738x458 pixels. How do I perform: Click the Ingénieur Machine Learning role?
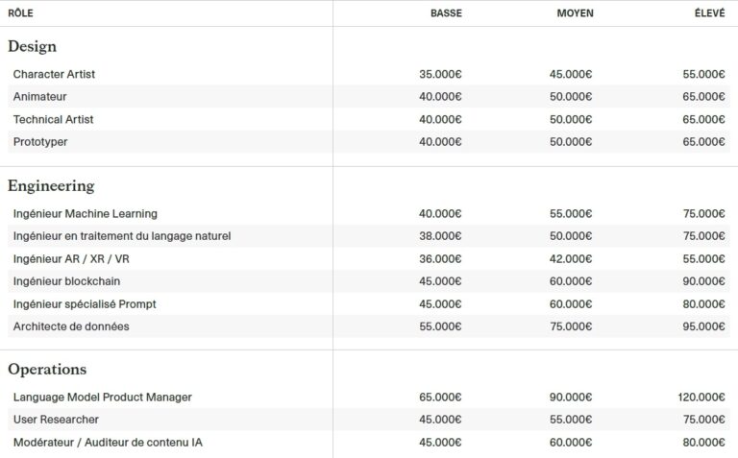(x=86, y=213)
